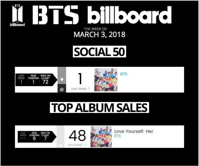
Task: Click the circle icon beside rank 48
Action: tap(60, 145)
